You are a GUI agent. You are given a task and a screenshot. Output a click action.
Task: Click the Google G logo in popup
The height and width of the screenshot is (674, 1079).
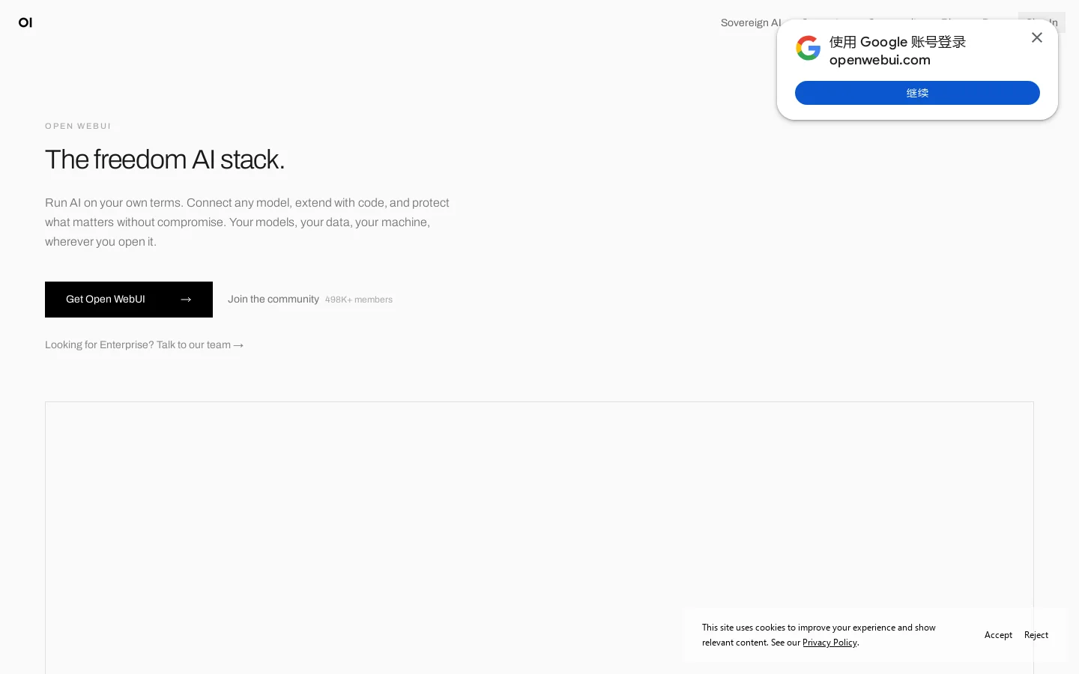tap(809, 48)
